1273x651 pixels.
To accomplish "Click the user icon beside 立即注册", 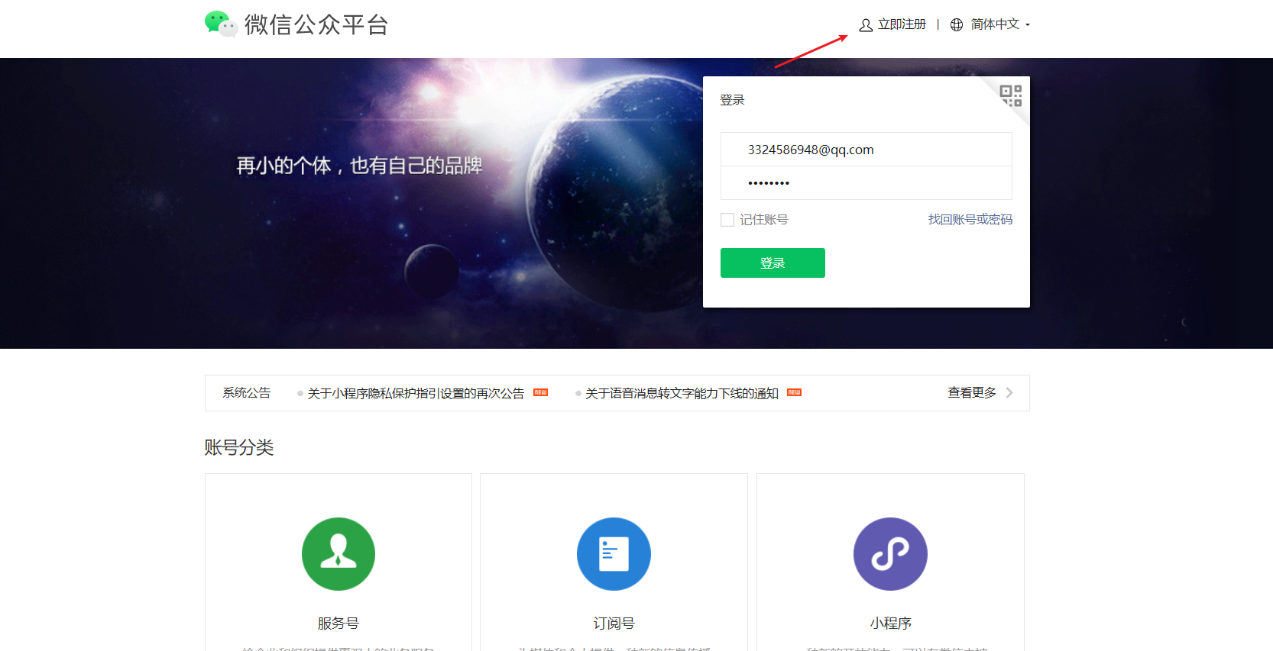I will (866, 25).
